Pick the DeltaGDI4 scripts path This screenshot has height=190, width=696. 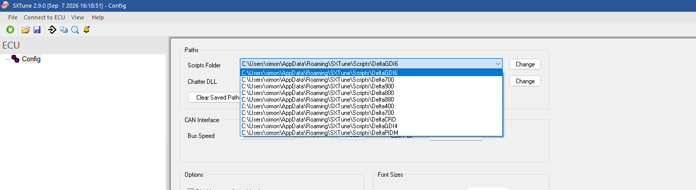point(371,126)
